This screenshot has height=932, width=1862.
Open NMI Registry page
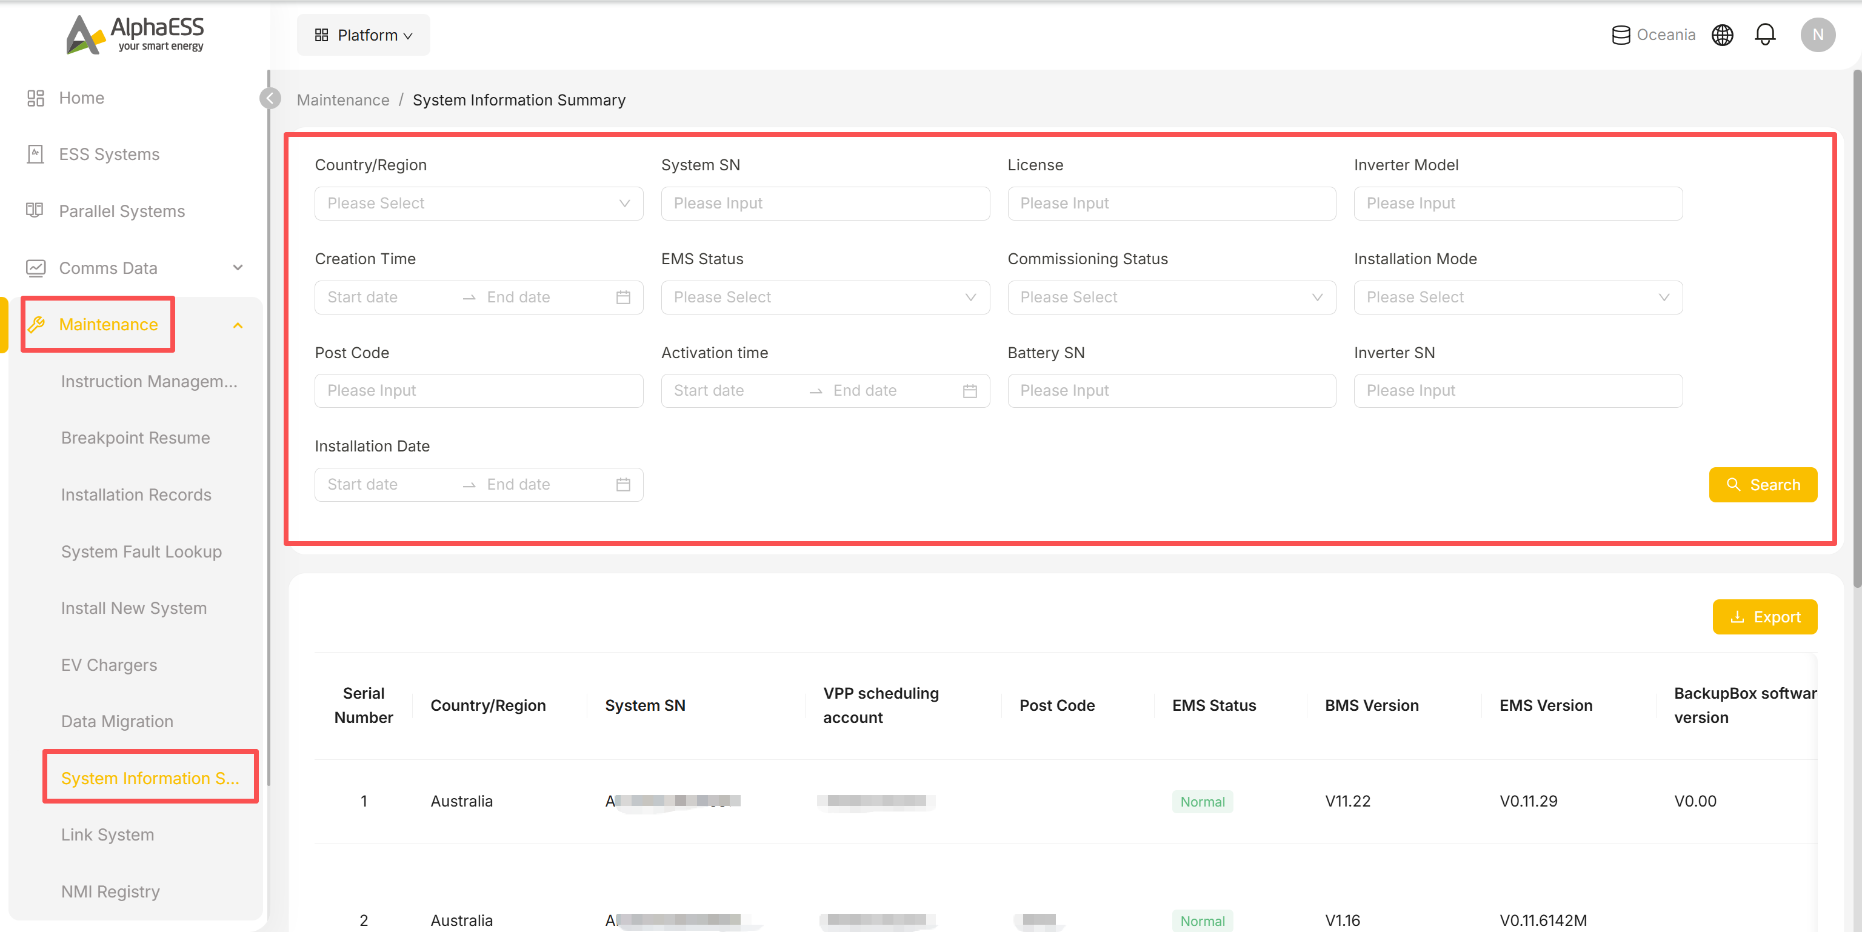110,891
